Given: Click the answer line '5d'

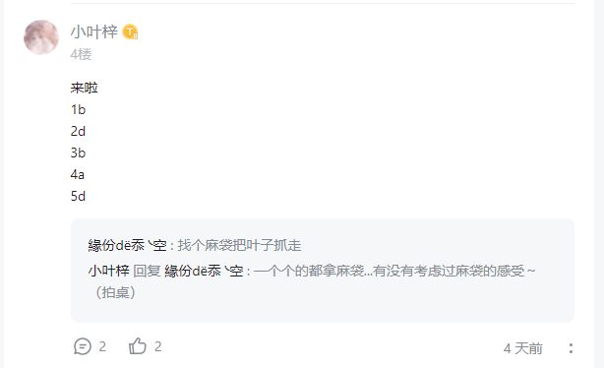Looking at the screenshot, I should (78, 196).
